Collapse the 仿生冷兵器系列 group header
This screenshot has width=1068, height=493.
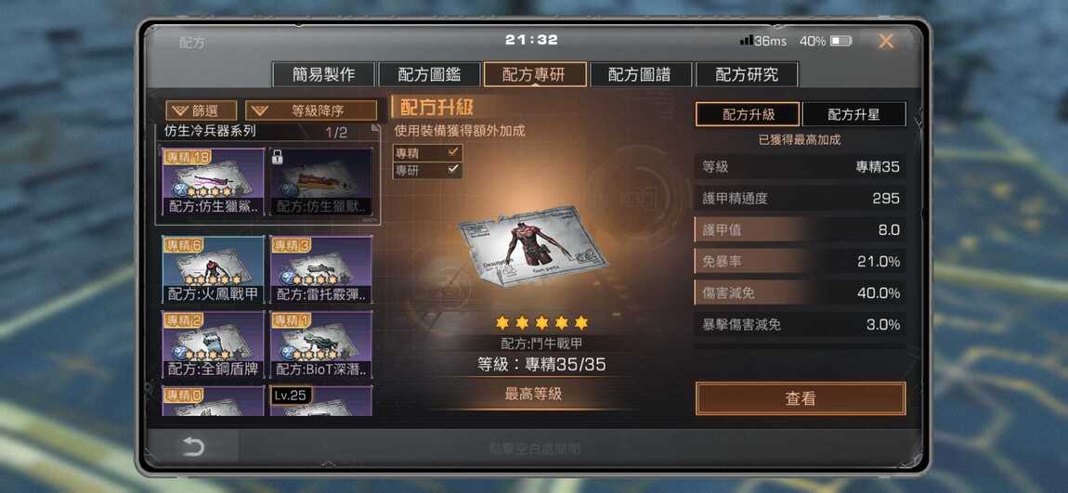[268, 132]
